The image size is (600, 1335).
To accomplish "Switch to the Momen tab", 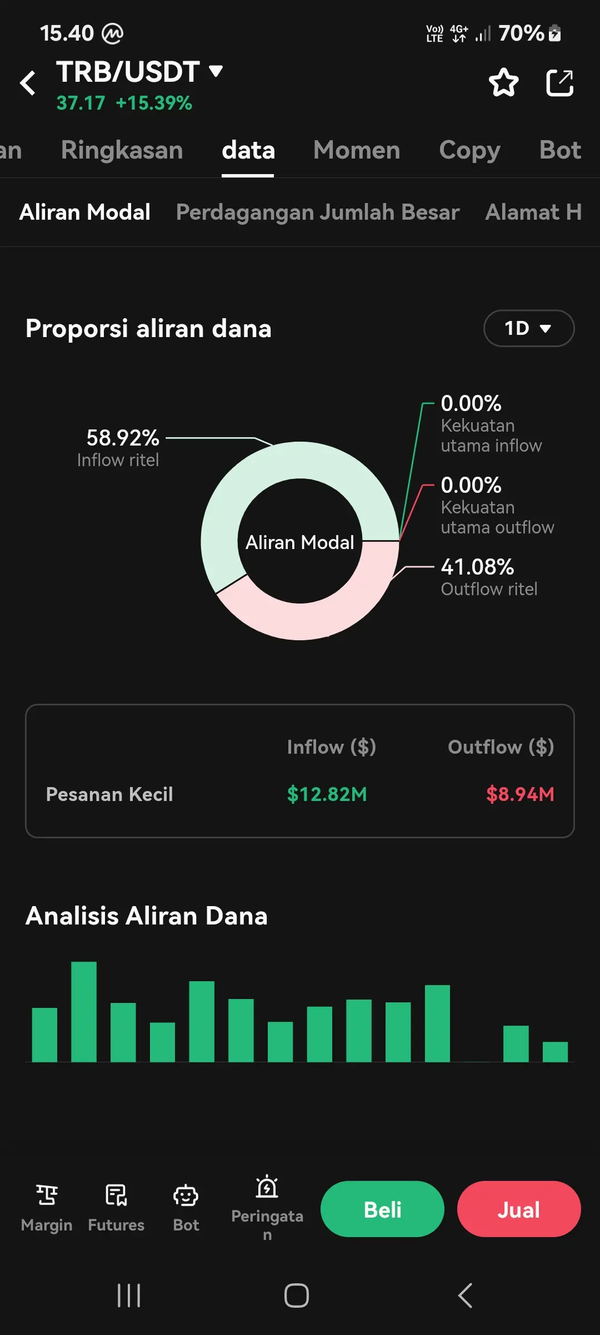I will pos(357,150).
